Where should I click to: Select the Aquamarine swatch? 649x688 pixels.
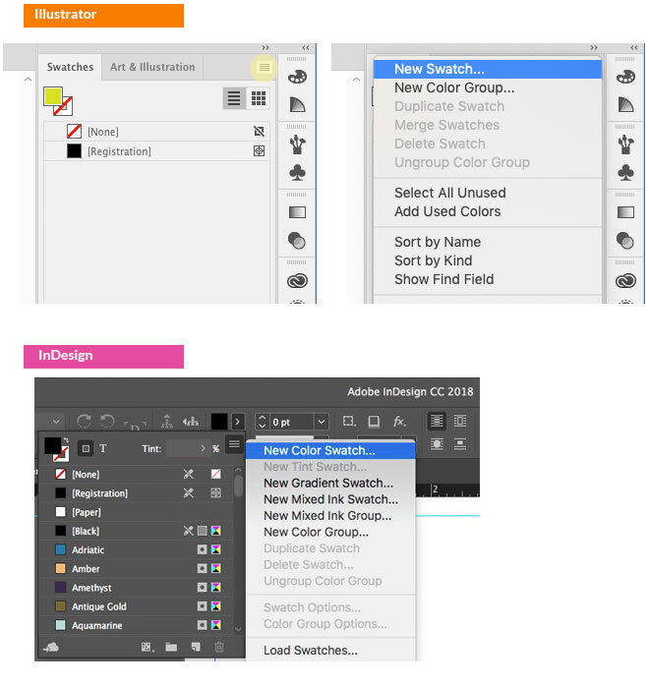137,625
